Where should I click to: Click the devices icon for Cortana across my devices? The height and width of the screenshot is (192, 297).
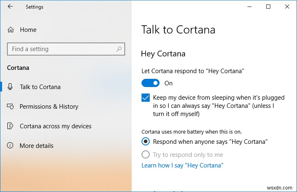10,126
